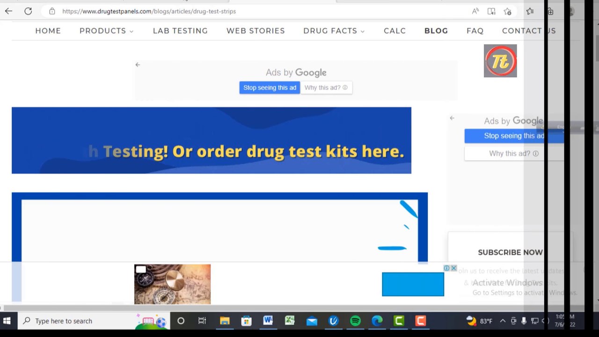Click the address bar URL field
Screen dimensions: 599x337
pyautogui.click(x=262, y=11)
